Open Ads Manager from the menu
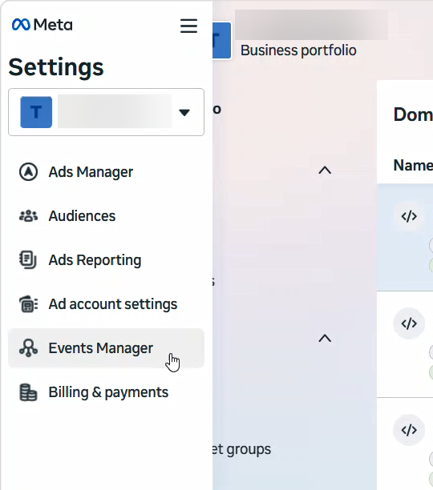 106,172
